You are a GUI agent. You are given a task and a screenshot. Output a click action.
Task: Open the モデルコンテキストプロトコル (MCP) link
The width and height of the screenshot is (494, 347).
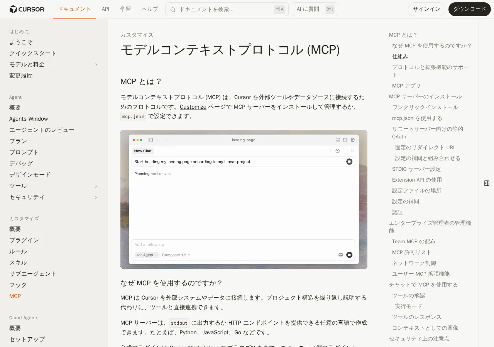tap(171, 97)
